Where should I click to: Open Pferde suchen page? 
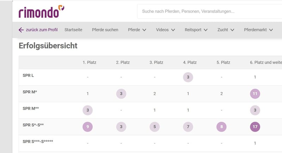105,30
